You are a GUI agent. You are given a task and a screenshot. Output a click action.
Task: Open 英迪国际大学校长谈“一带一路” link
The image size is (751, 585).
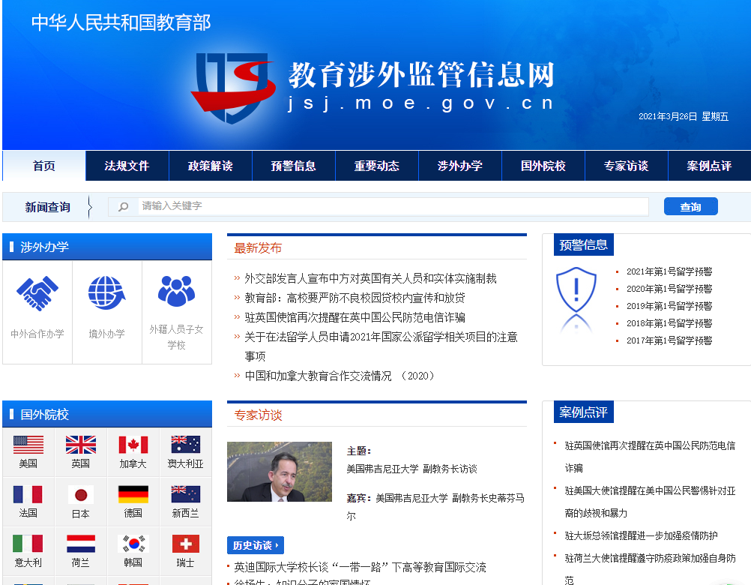point(360,567)
